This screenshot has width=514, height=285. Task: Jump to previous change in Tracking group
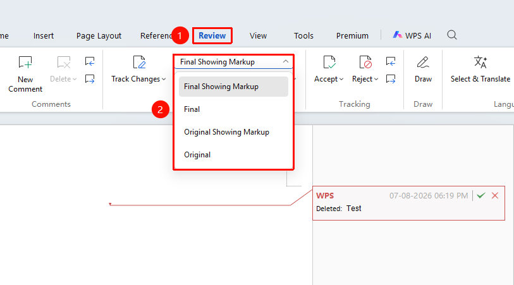point(391,61)
